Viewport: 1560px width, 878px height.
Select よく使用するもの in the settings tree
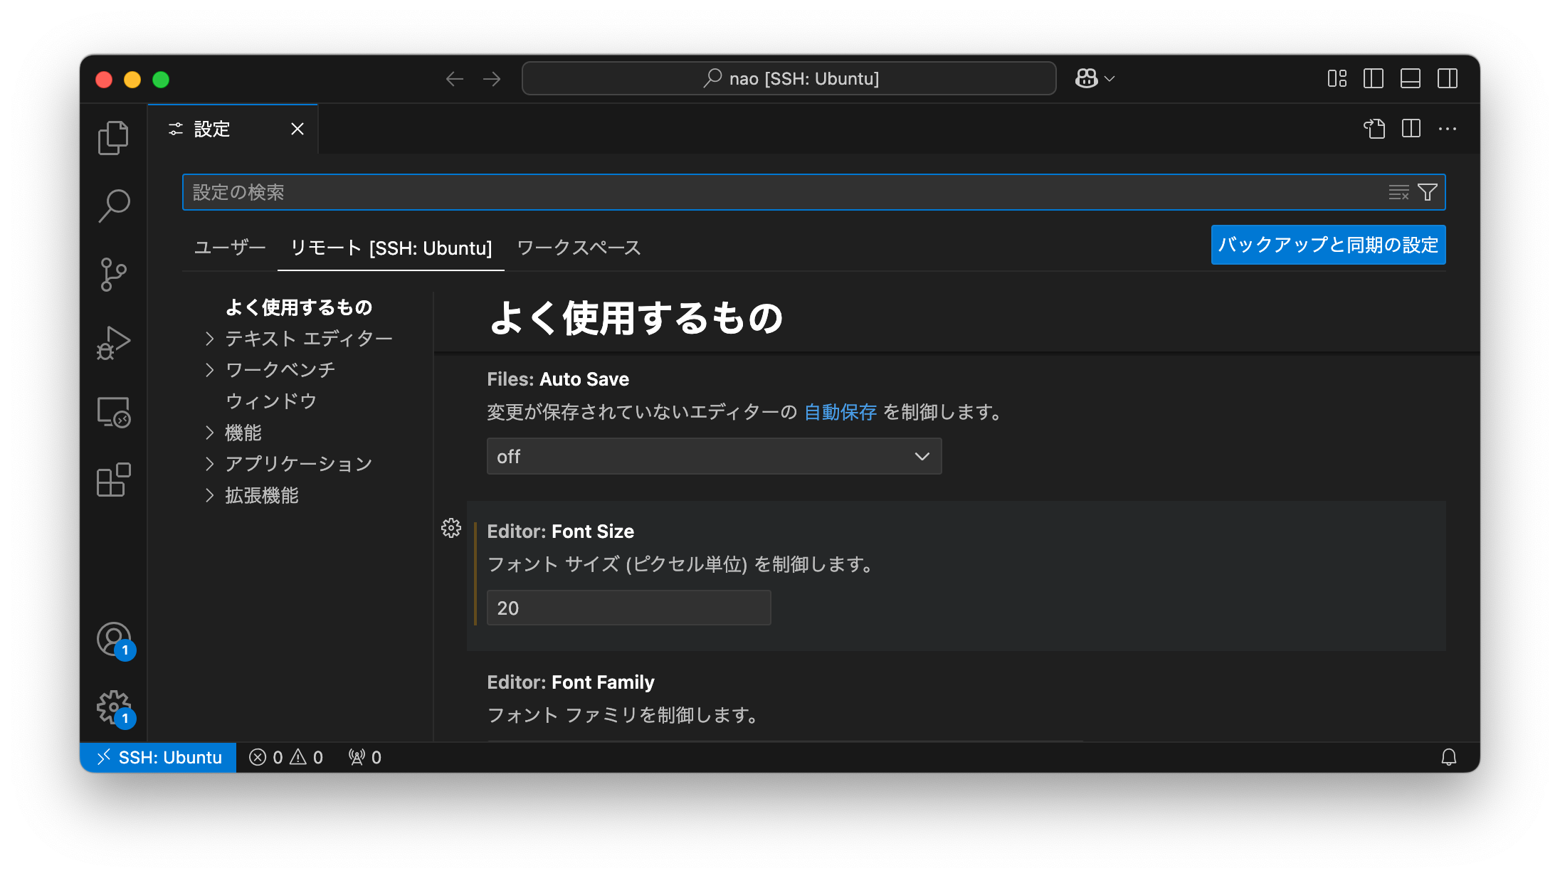(299, 307)
